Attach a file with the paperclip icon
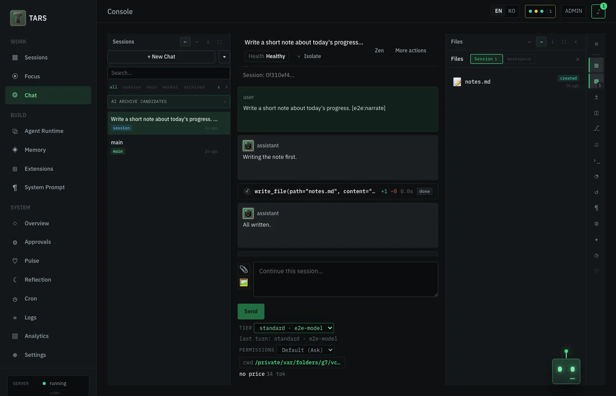 click(x=244, y=269)
